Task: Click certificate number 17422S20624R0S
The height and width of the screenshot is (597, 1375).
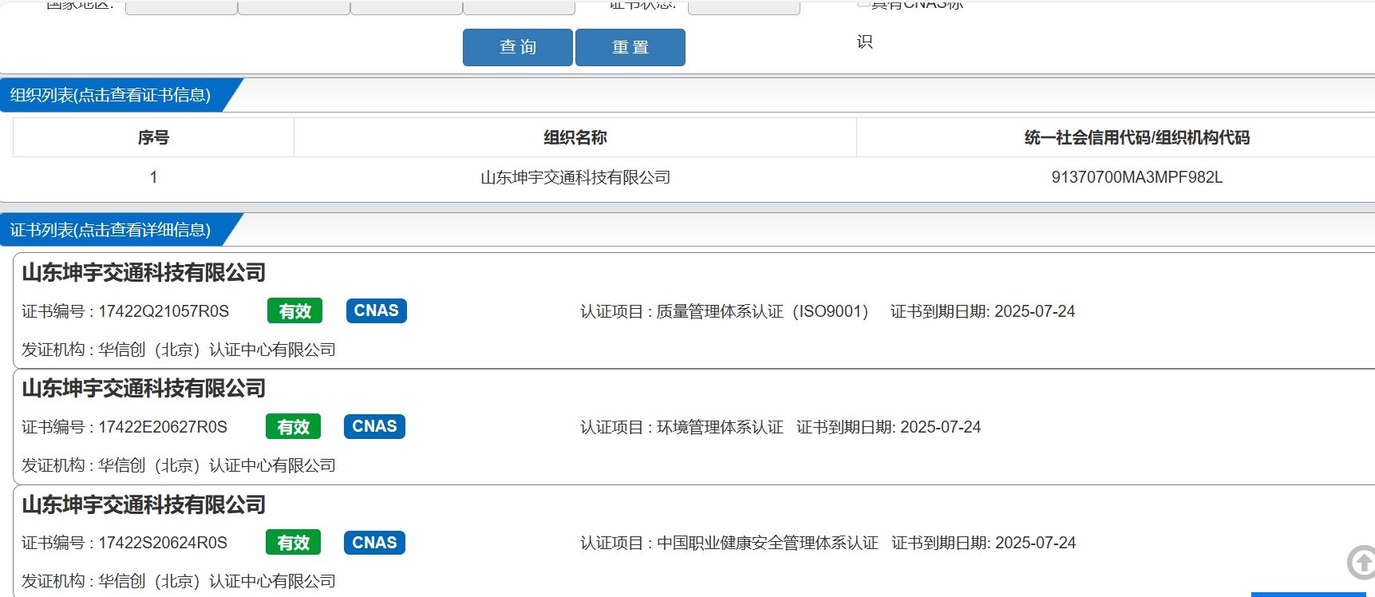Action: click(x=163, y=543)
